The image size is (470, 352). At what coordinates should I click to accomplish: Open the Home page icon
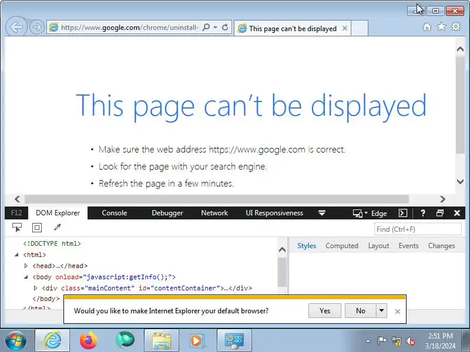(x=427, y=27)
